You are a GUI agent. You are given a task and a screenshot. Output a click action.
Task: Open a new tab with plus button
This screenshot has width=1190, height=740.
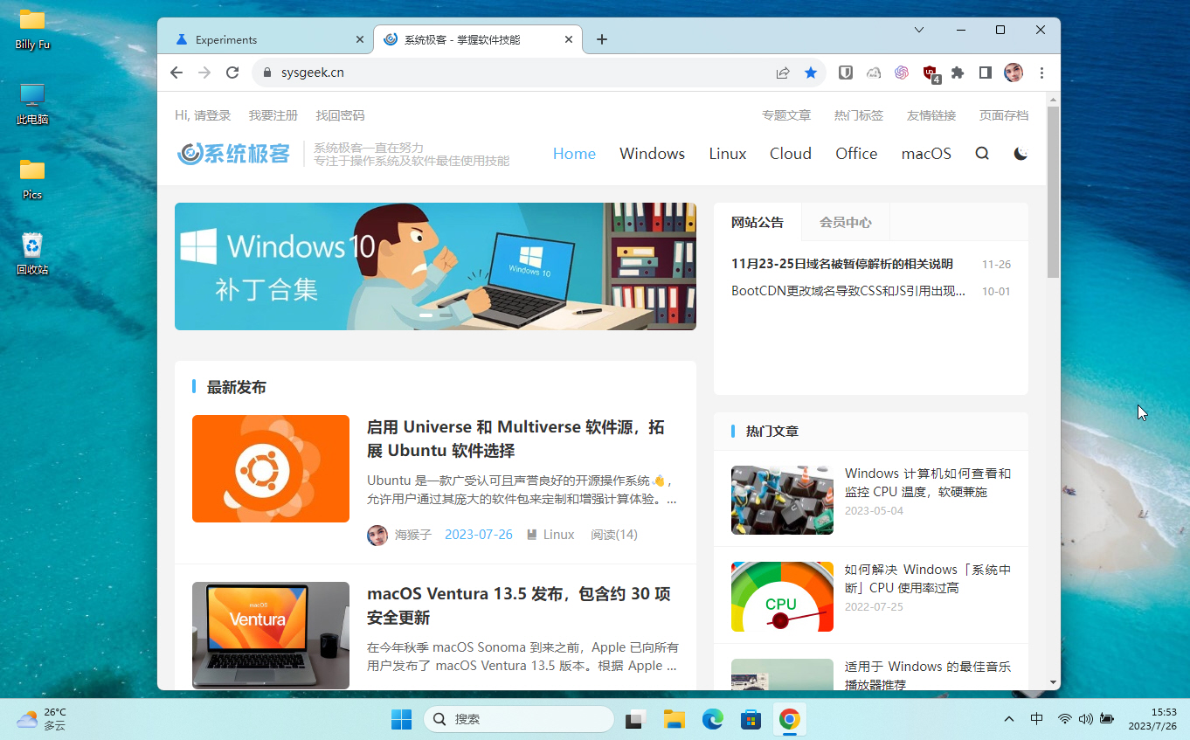(601, 39)
